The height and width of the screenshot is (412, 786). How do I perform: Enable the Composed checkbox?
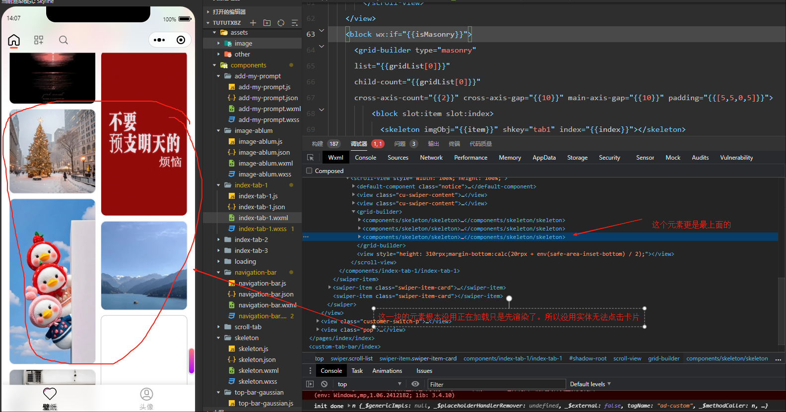(310, 171)
